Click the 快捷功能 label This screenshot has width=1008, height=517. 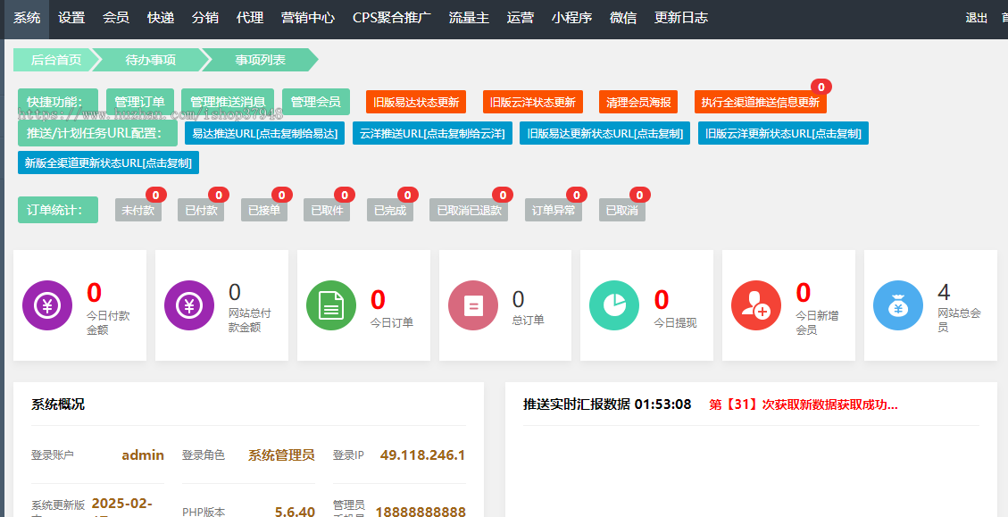(58, 102)
